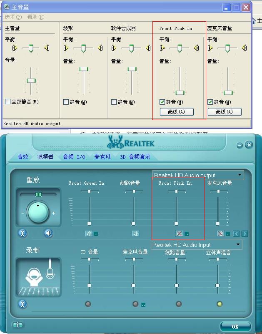Unmute the Front Pink In speaker icon
Screen dimensions: 262x334
pyautogui.click(x=179, y=234)
